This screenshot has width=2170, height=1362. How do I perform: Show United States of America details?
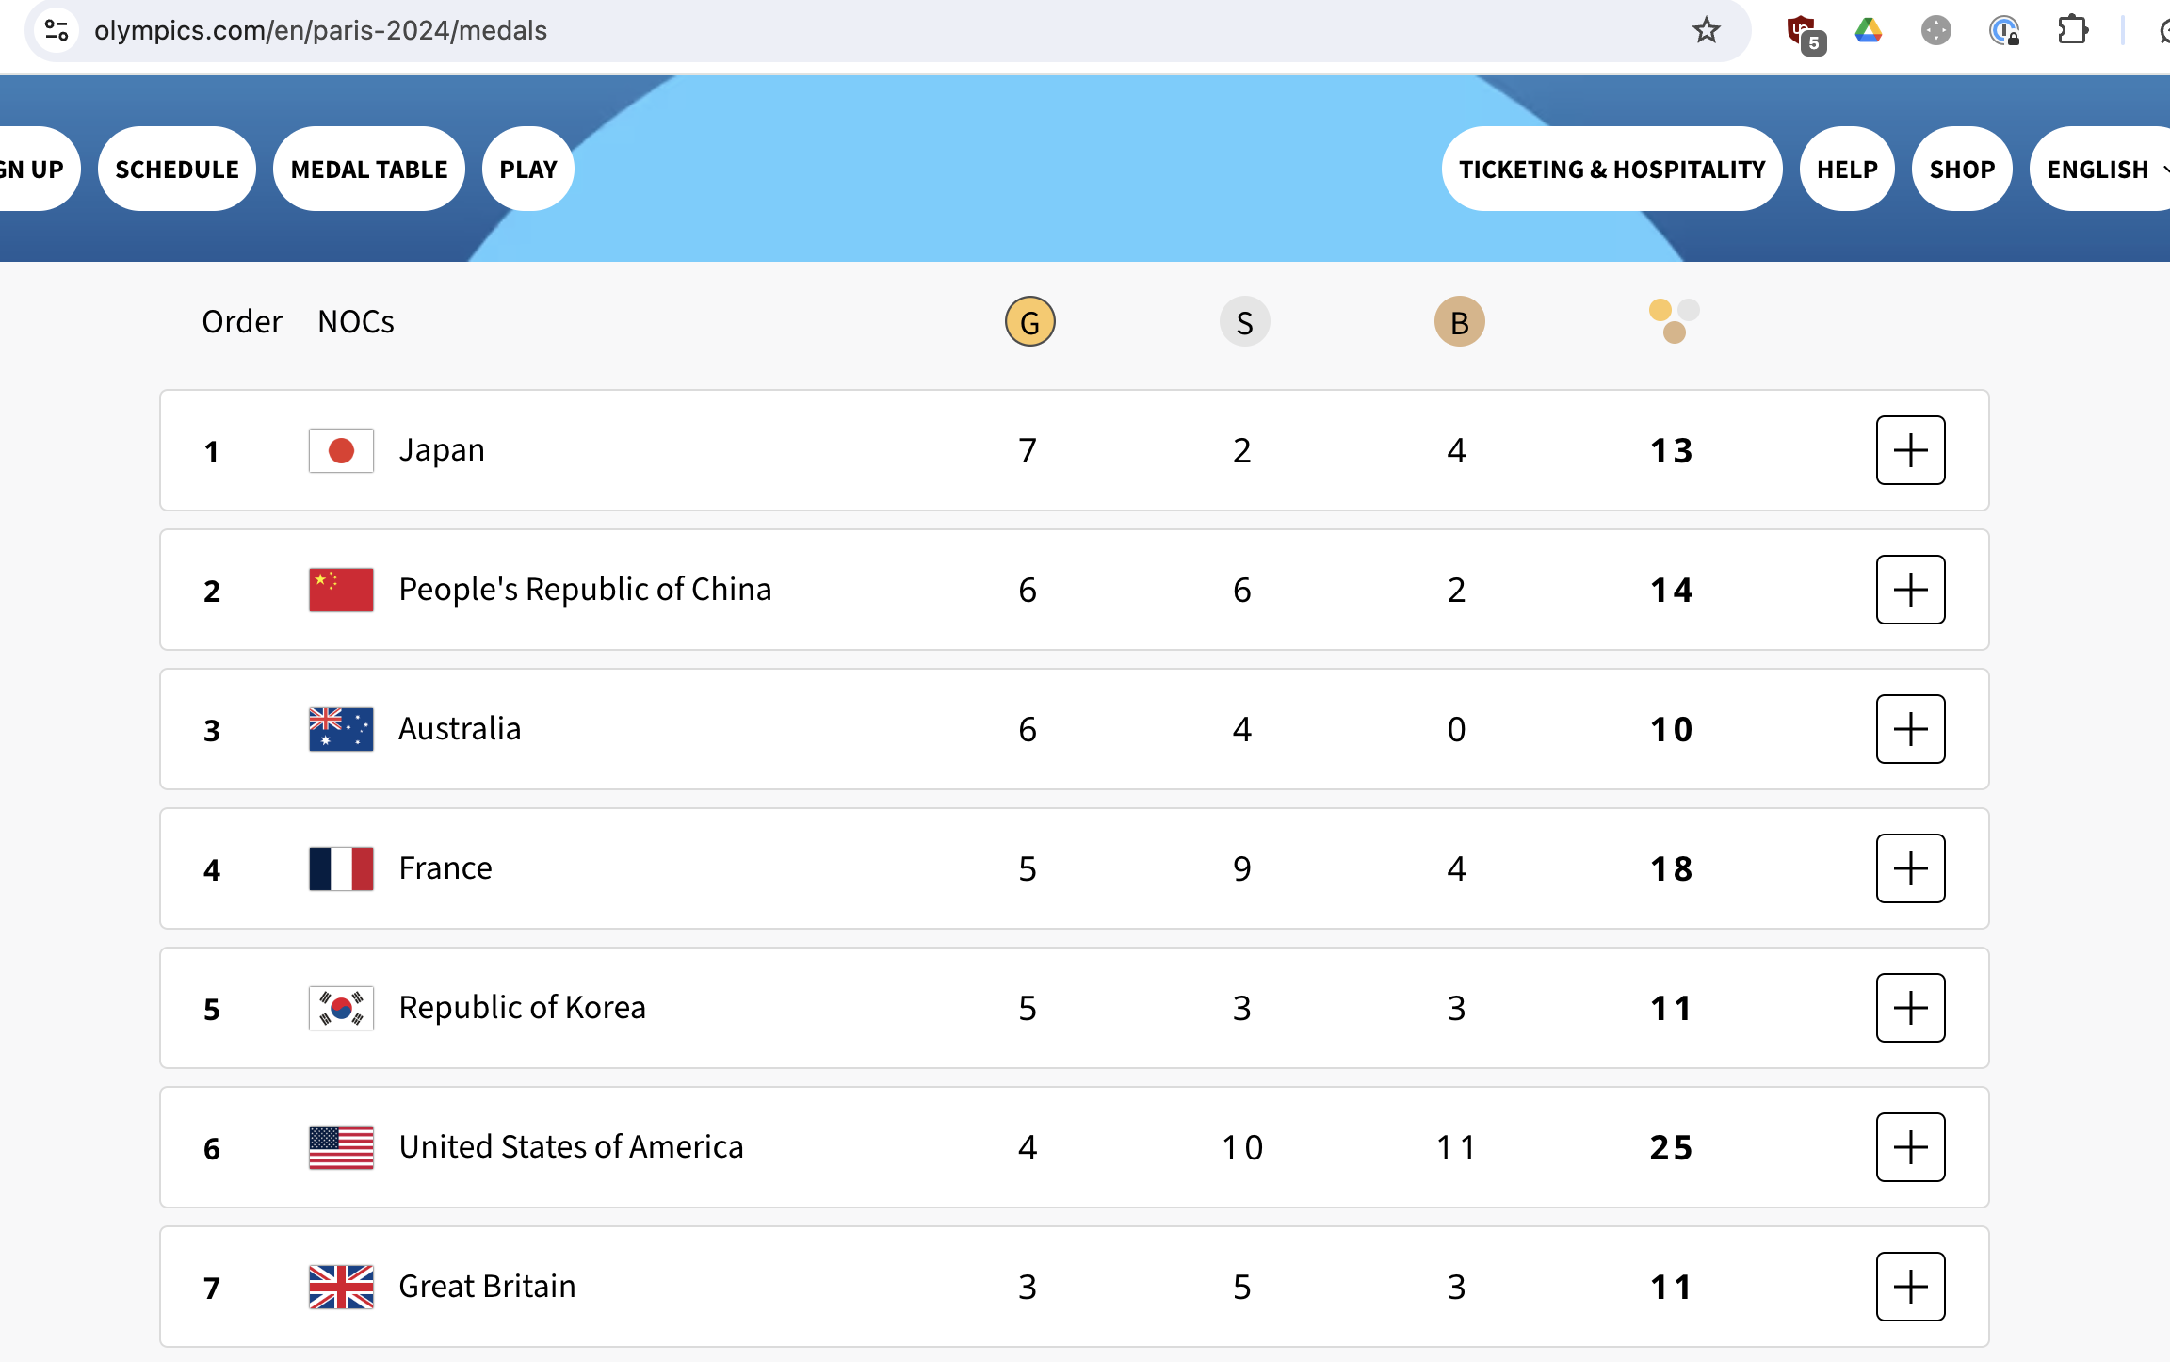pos(1910,1147)
